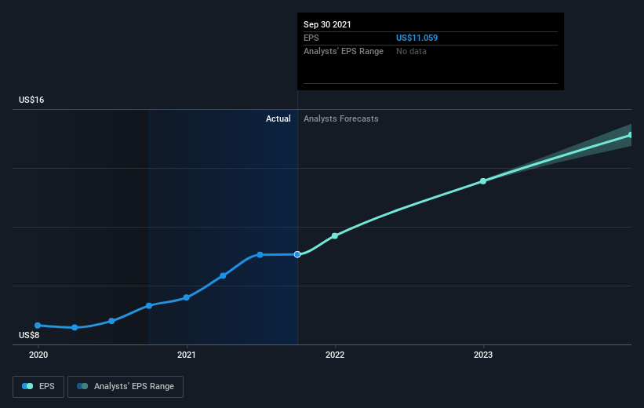Click the last forecast point at chart's right edge
The image size is (644, 408).
coord(631,135)
